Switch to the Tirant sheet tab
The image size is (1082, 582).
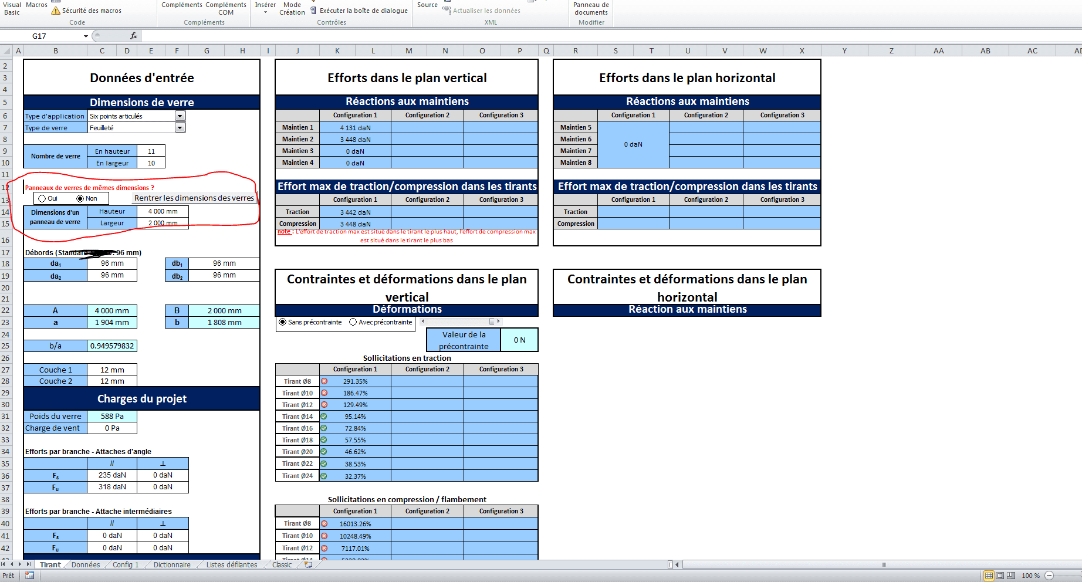50,564
